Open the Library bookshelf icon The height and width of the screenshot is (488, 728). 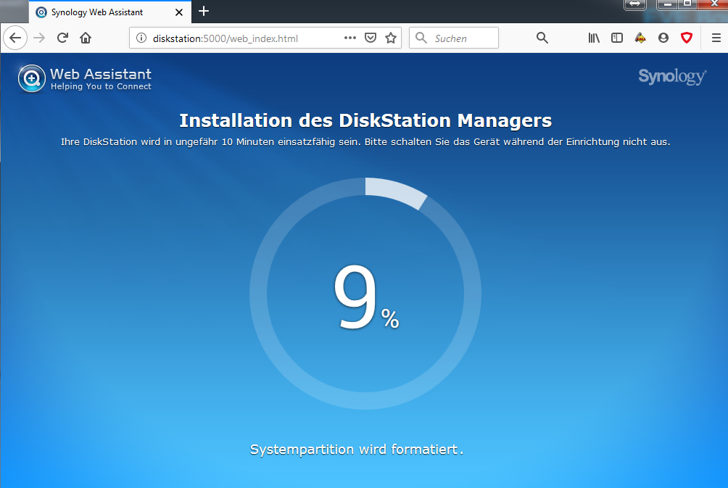point(594,38)
